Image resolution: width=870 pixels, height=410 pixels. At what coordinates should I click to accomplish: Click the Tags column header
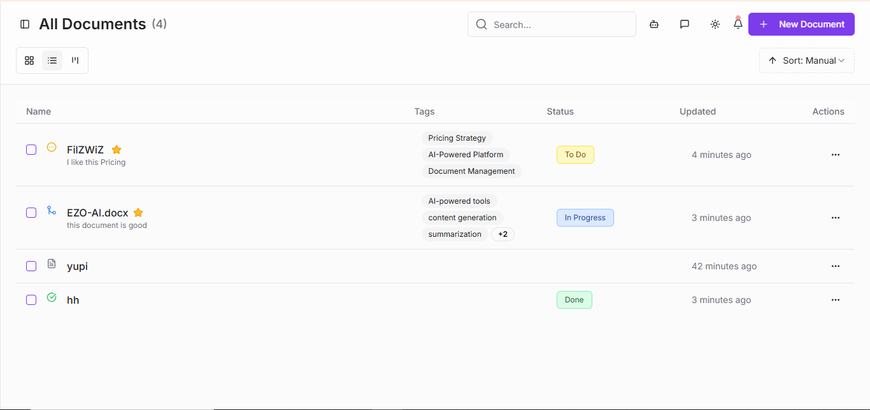click(424, 111)
